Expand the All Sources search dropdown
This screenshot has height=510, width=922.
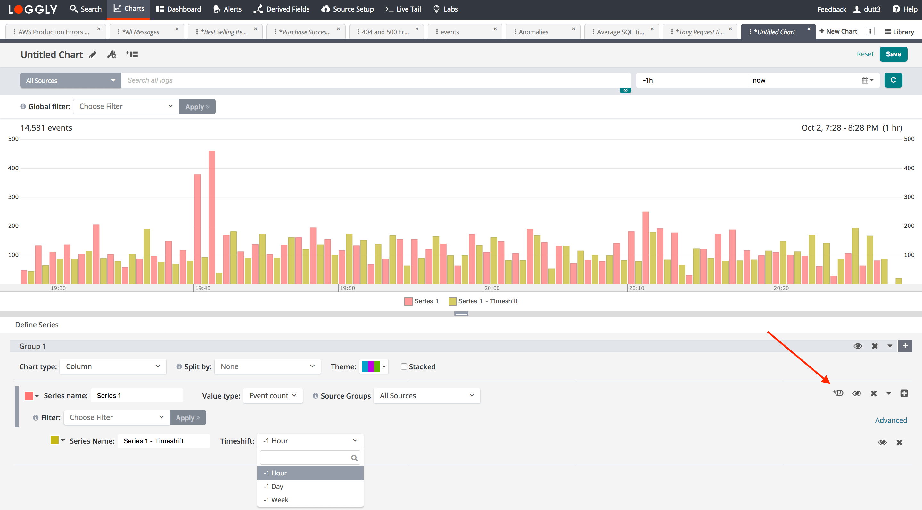[70, 80]
